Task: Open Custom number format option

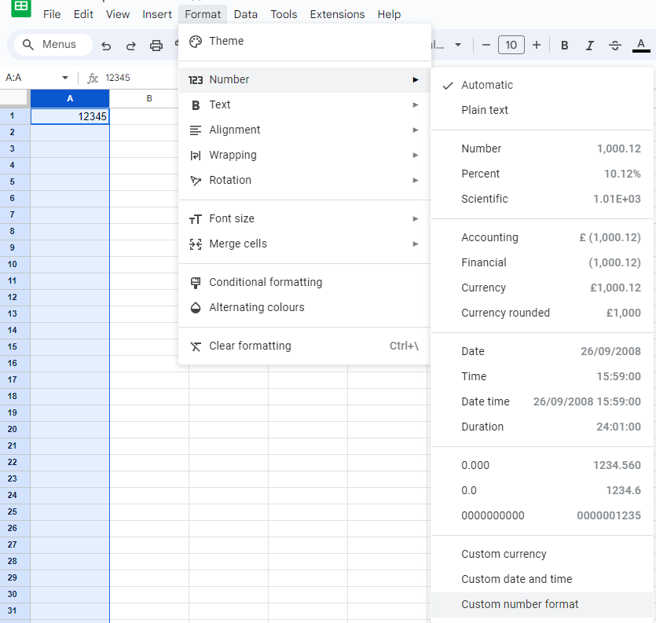Action: click(542, 604)
